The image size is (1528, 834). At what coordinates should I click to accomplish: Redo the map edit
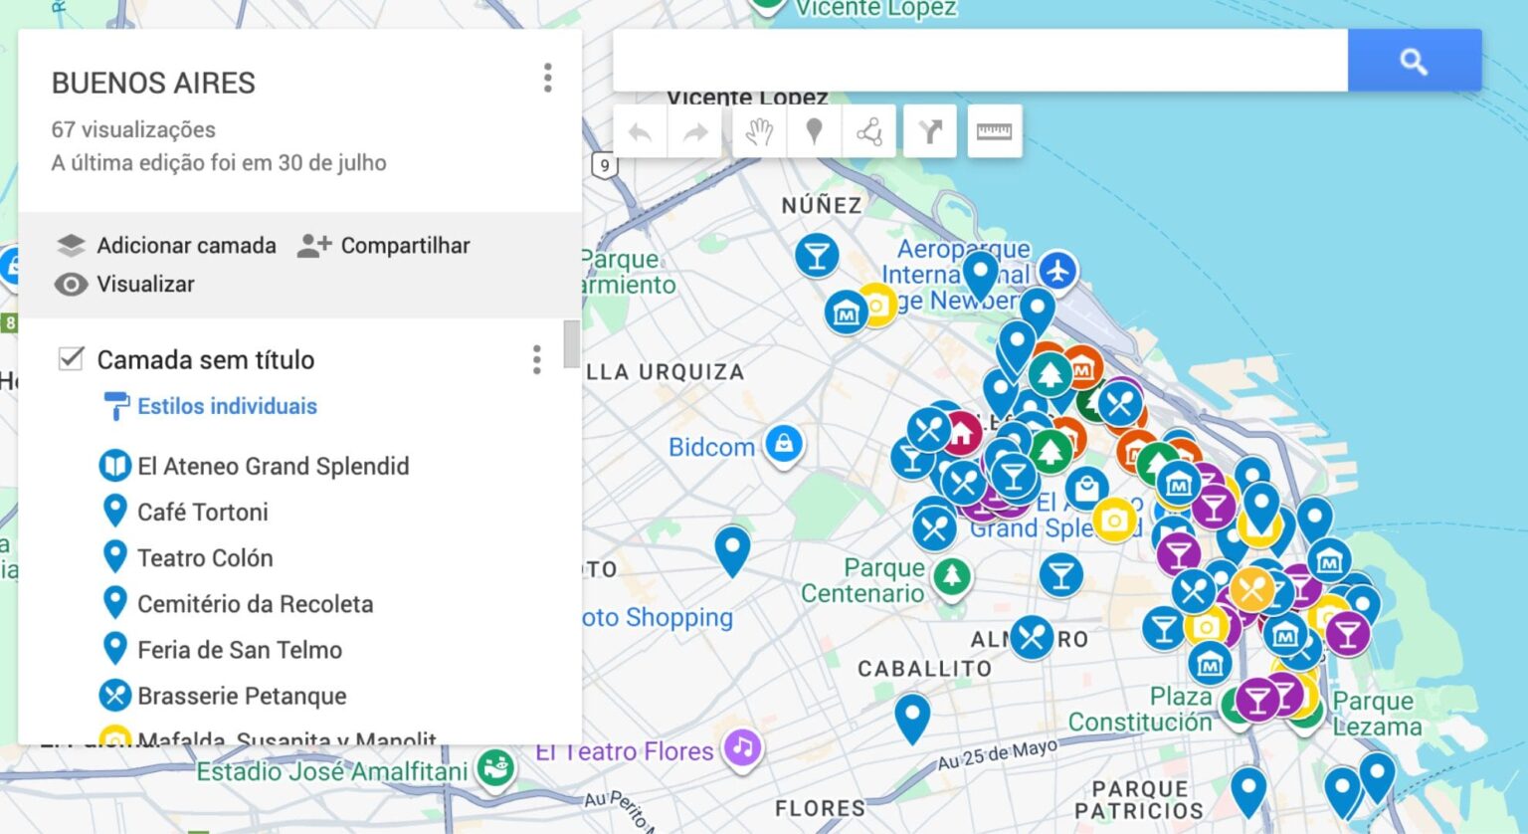[696, 130]
